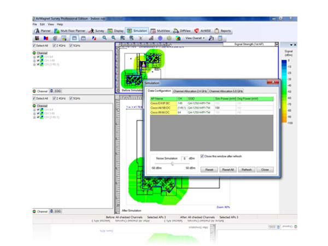Click the Close button in Simulation dialog
Screen dimensions: 328x246
265,169
